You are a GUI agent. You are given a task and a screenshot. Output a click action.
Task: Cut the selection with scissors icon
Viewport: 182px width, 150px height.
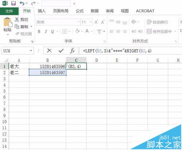coord(17,19)
